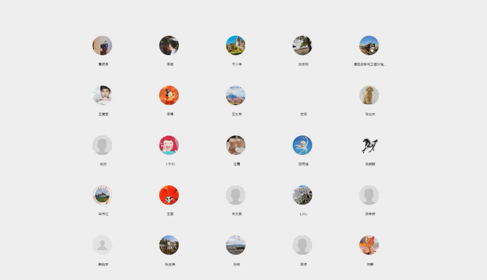Select the avatar showing two drink cups

(x=235, y=146)
